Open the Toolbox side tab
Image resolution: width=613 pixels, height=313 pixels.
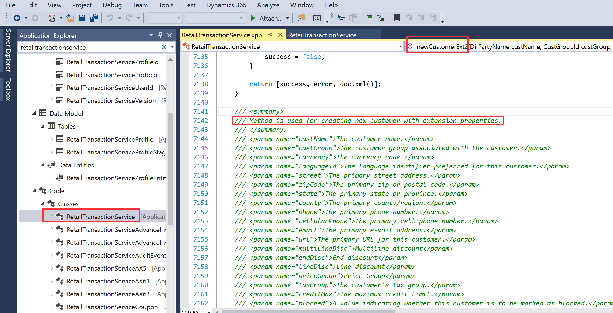8,89
